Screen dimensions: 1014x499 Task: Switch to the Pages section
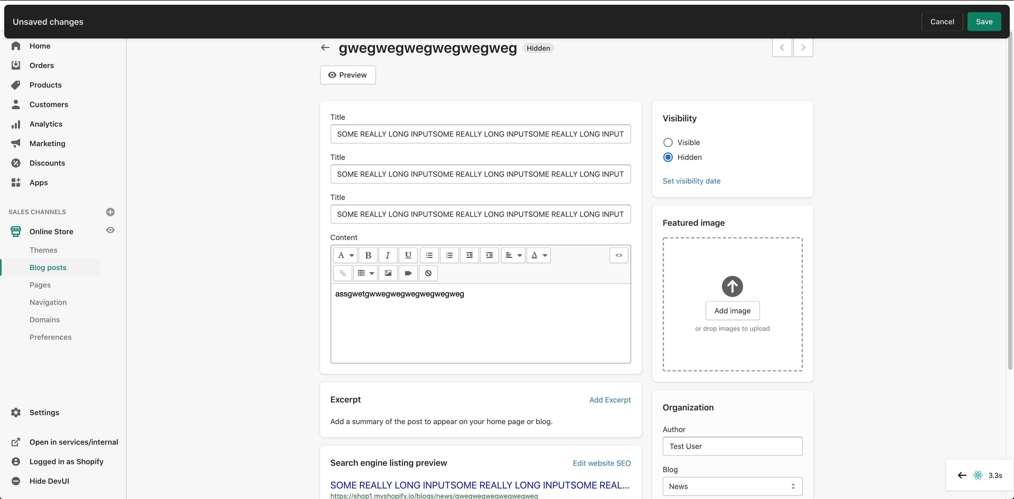point(40,285)
